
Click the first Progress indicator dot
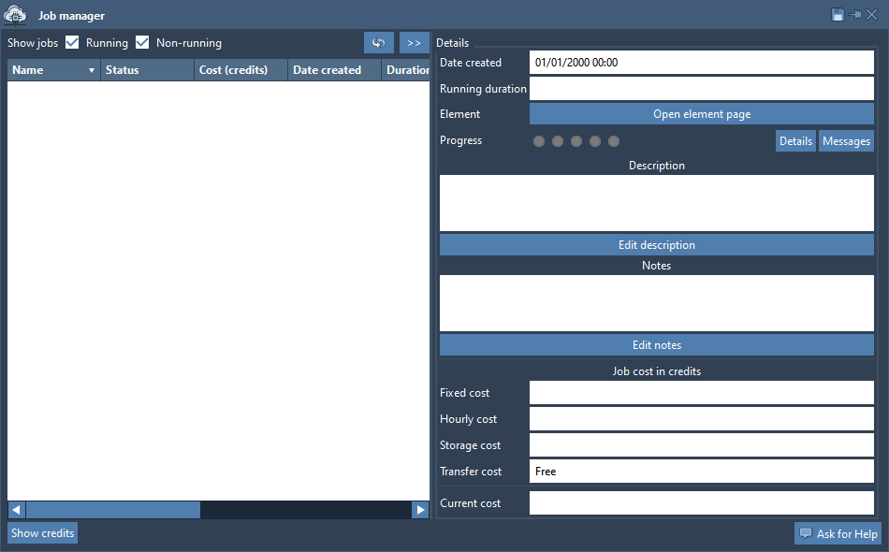(539, 141)
